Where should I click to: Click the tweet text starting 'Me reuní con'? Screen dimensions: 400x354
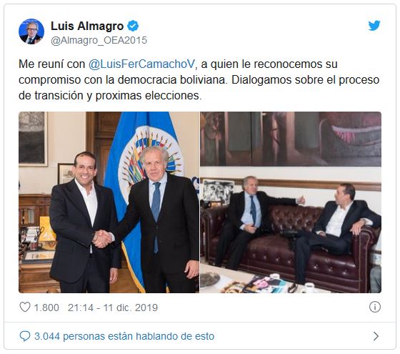click(199, 80)
